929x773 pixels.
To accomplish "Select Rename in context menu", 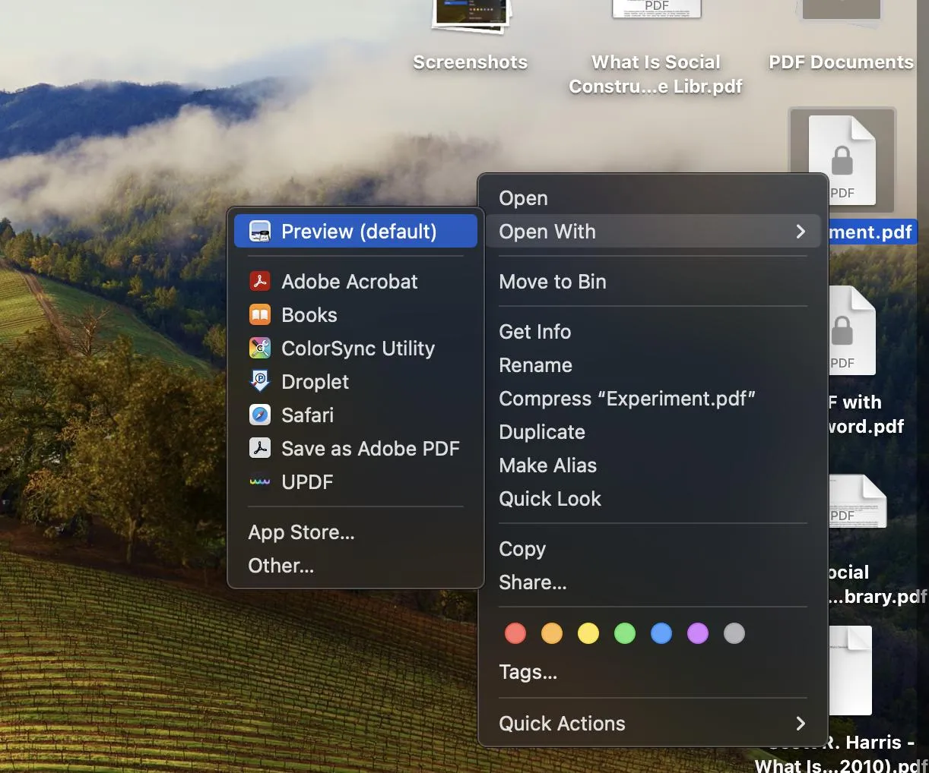I will [x=653, y=365].
